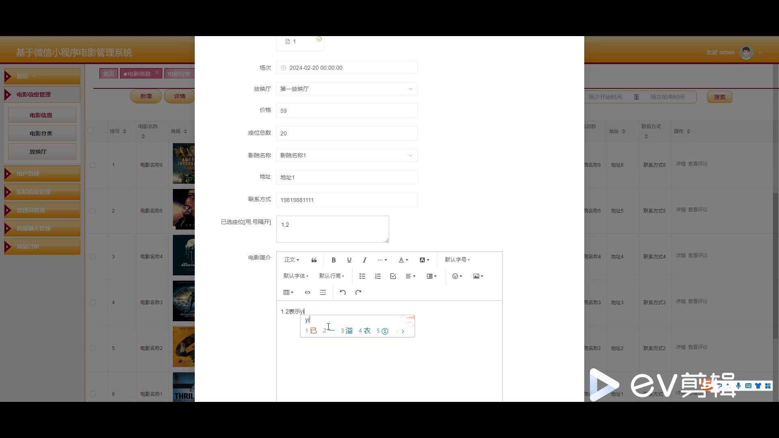Check the row 1 checkbox

tap(93, 165)
